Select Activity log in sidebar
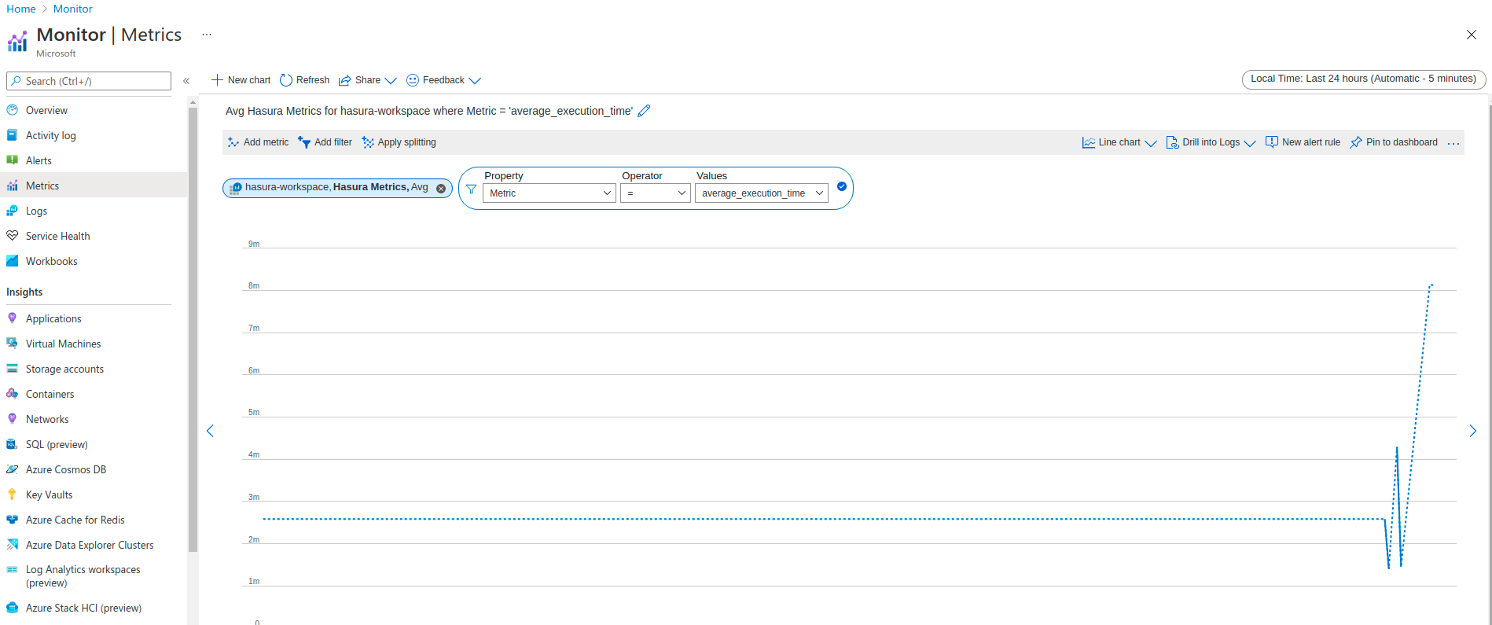The image size is (1492, 625). [50, 135]
